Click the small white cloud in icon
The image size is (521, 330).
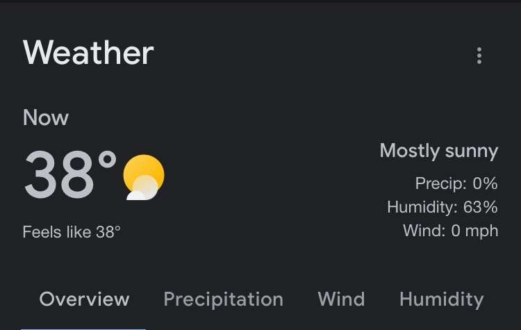tap(136, 195)
